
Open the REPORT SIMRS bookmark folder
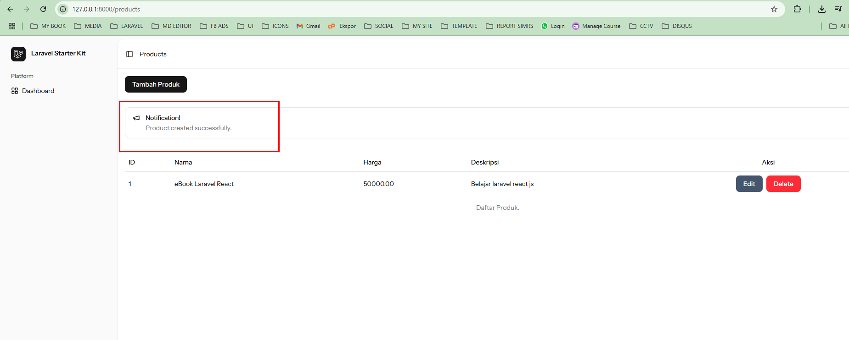(x=510, y=26)
